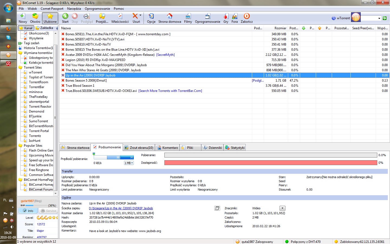Click the Search More Torrents with TorrentBar.Com link
The height and width of the screenshot is (244, 390).
[170, 91]
